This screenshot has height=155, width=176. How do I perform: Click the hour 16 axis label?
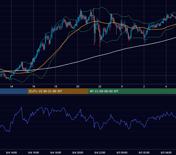34,87
